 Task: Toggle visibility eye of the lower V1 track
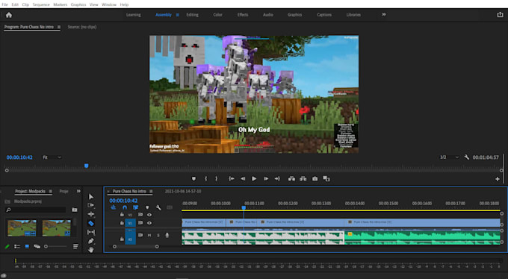point(149,223)
